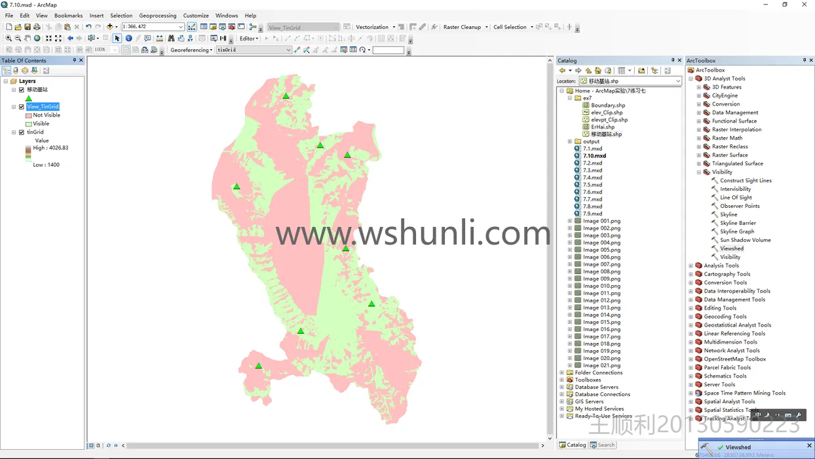Select the Identify tool
The width and height of the screenshot is (815, 459).
pos(128,38)
